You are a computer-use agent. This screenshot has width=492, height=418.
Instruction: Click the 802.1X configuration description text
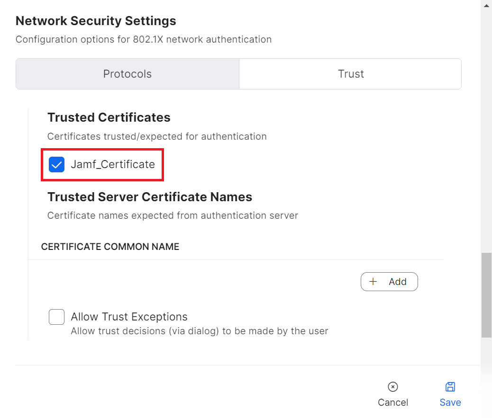pyautogui.click(x=144, y=39)
